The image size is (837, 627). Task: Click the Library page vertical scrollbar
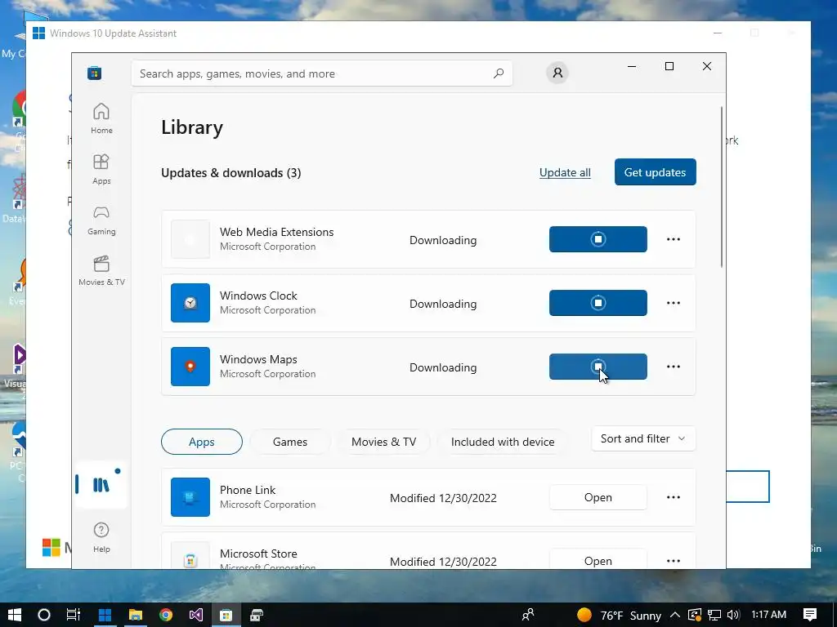721,187
